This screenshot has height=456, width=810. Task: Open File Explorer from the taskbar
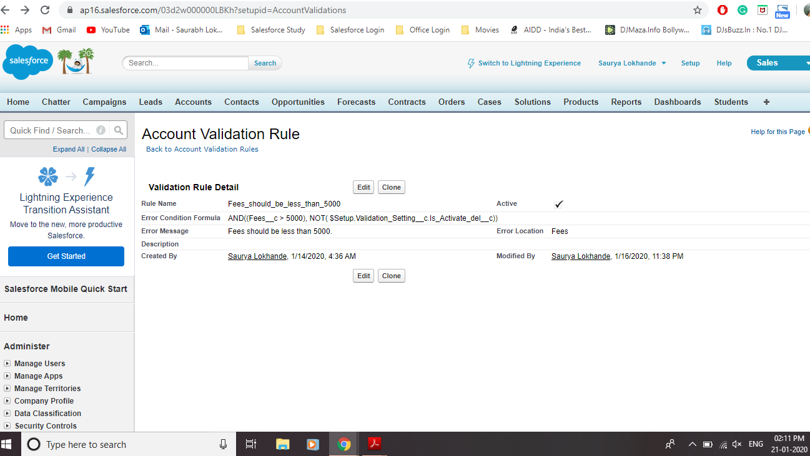tap(283, 444)
